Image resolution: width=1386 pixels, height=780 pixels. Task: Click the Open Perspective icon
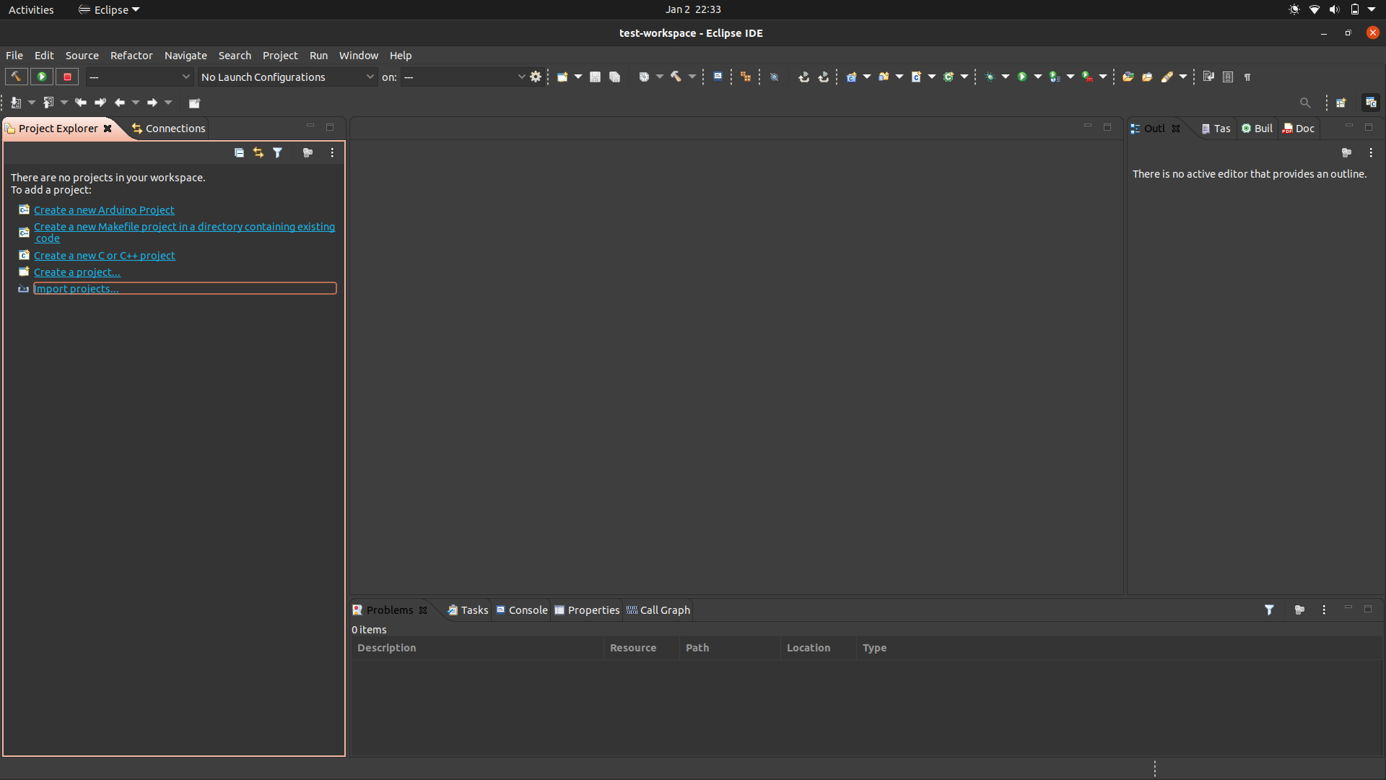(x=1341, y=103)
